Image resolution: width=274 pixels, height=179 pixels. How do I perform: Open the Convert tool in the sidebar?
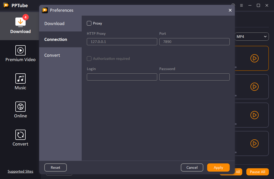click(x=20, y=138)
